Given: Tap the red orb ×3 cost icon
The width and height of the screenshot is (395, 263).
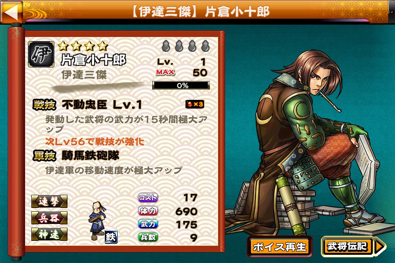Looking at the screenshot, I should pos(195,104).
